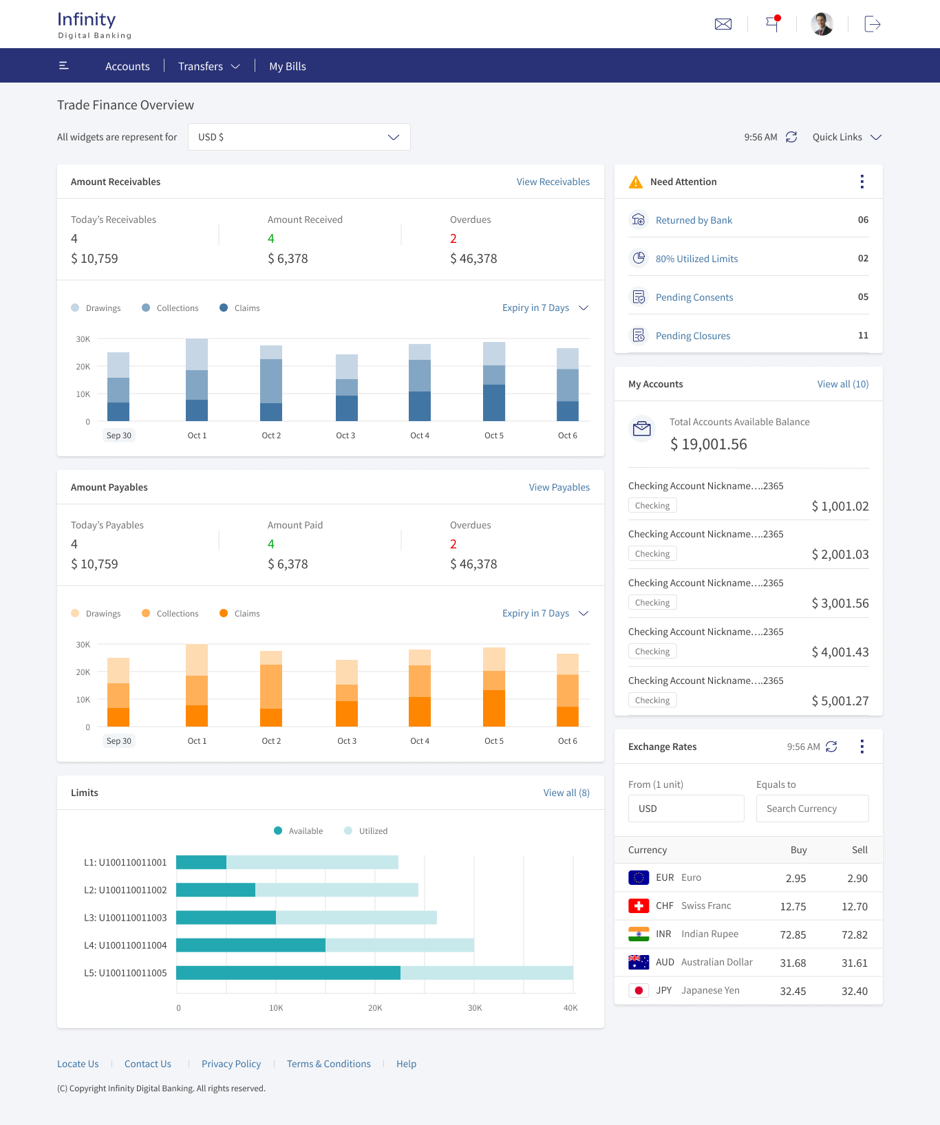This screenshot has height=1125, width=940.
Task: Expand the Quick Links dropdown
Action: pyautogui.click(x=847, y=137)
